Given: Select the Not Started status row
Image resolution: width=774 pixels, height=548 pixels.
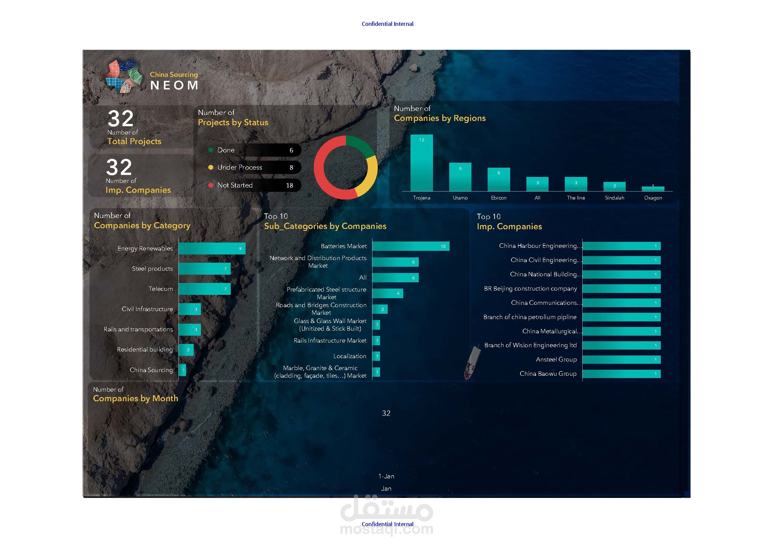Looking at the screenshot, I should [x=253, y=185].
